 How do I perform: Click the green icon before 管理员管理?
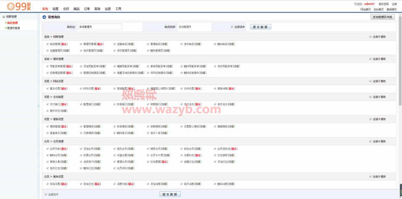[x=6, y=28]
